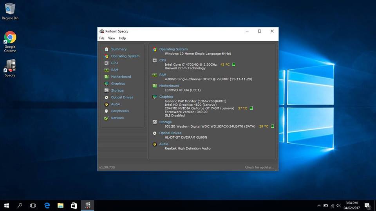Click the Storage hard drive icon in sidebar

pyautogui.click(x=107, y=90)
